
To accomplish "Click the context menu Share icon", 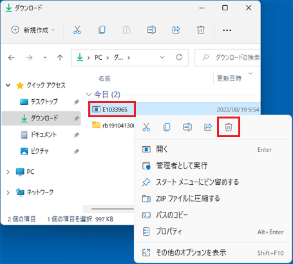I will 208,127.
